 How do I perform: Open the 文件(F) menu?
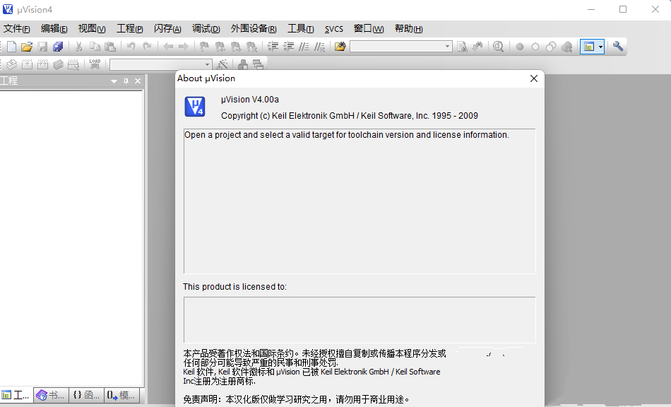[17, 29]
